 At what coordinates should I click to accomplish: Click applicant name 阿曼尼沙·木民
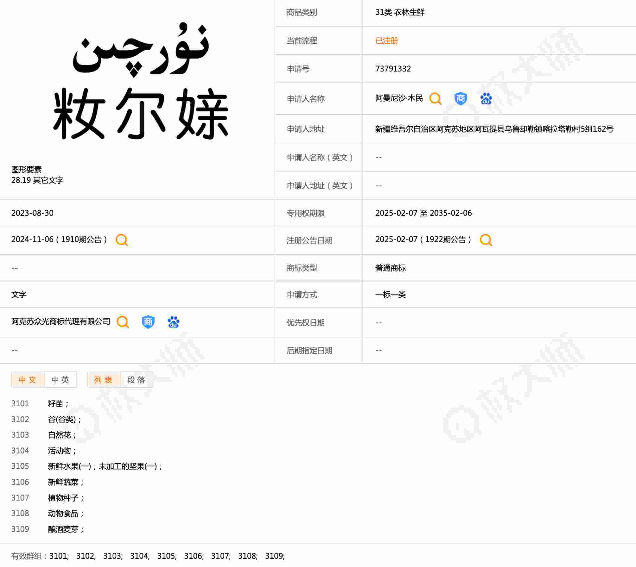(x=399, y=98)
